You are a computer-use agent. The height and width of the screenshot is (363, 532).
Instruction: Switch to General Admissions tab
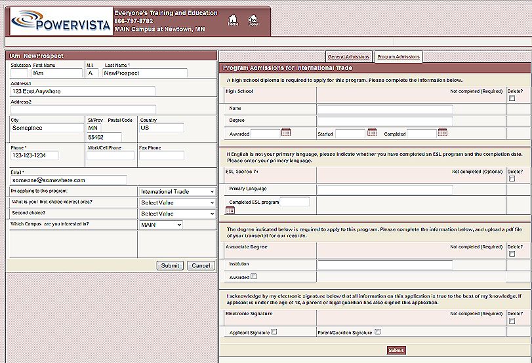(348, 57)
